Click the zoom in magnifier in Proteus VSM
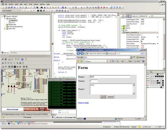Screen dimensions: 167x130 pyautogui.click(x=6, y=63)
